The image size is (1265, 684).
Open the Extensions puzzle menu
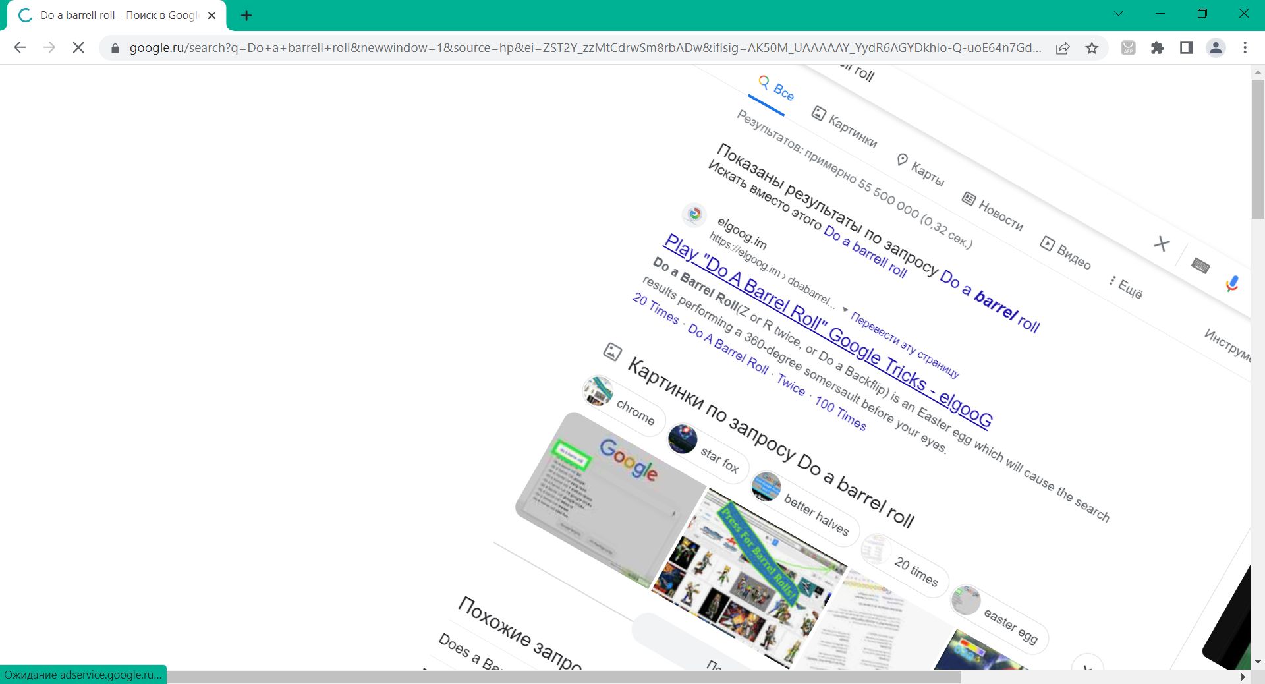[1157, 48]
